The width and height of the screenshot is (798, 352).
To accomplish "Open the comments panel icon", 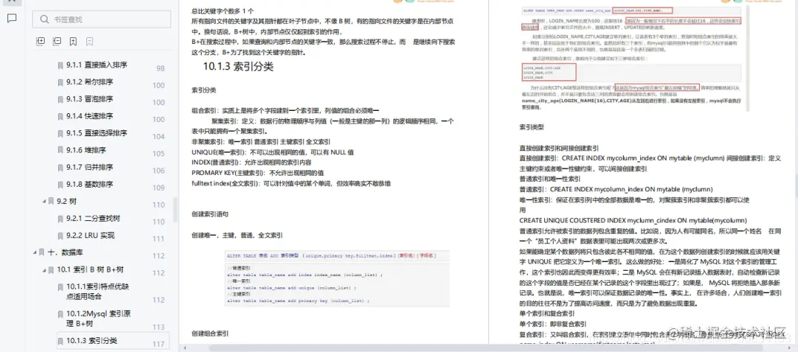I will pos(12,19).
